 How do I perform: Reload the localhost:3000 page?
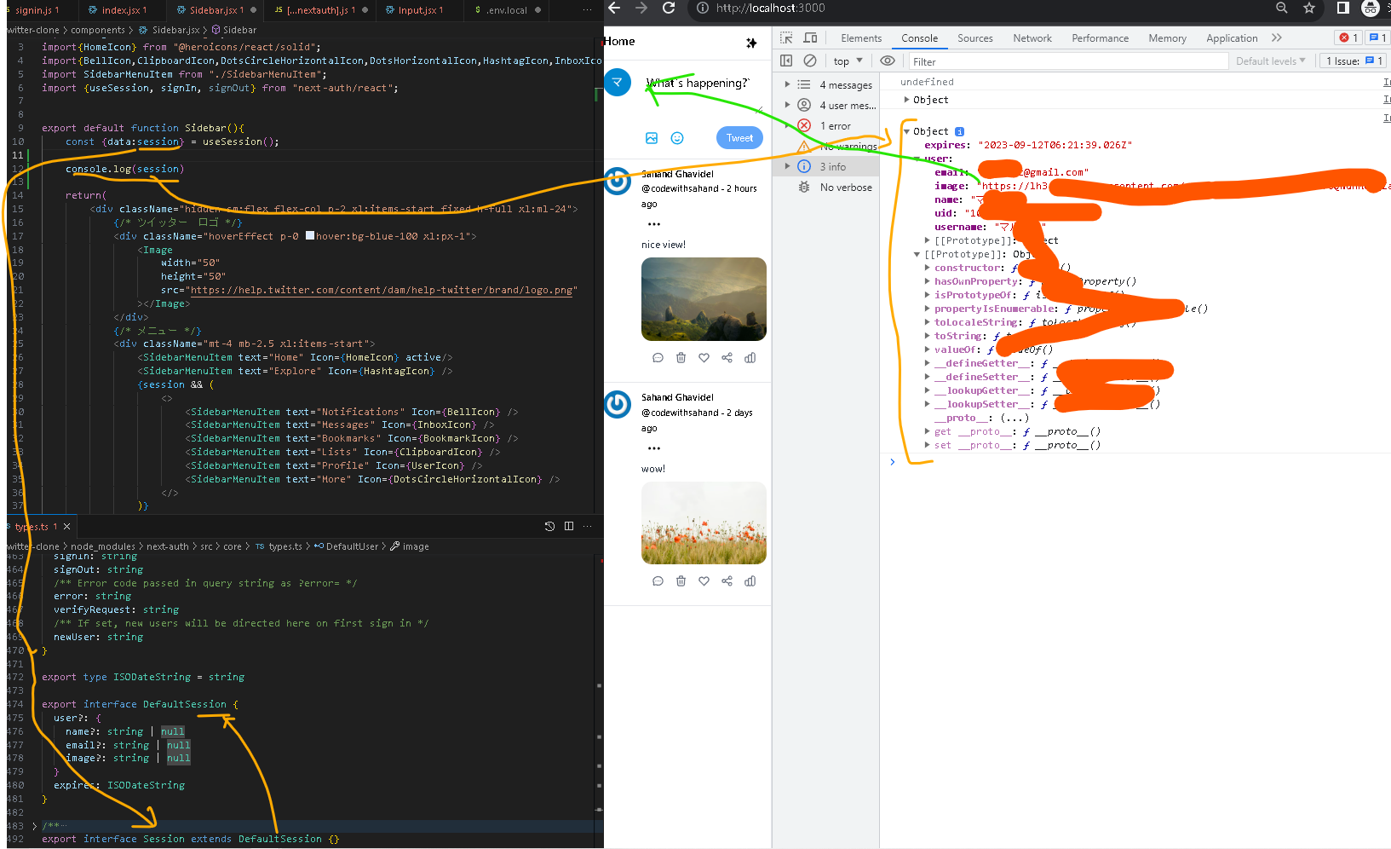point(669,9)
